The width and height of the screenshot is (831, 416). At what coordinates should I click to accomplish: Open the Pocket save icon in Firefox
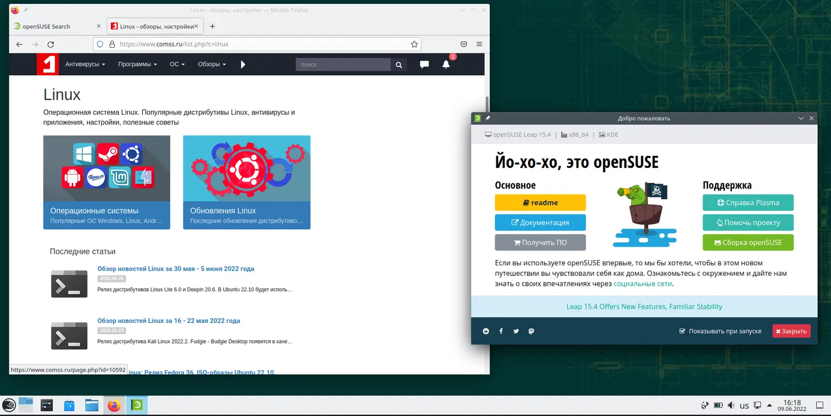tap(464, 44)
